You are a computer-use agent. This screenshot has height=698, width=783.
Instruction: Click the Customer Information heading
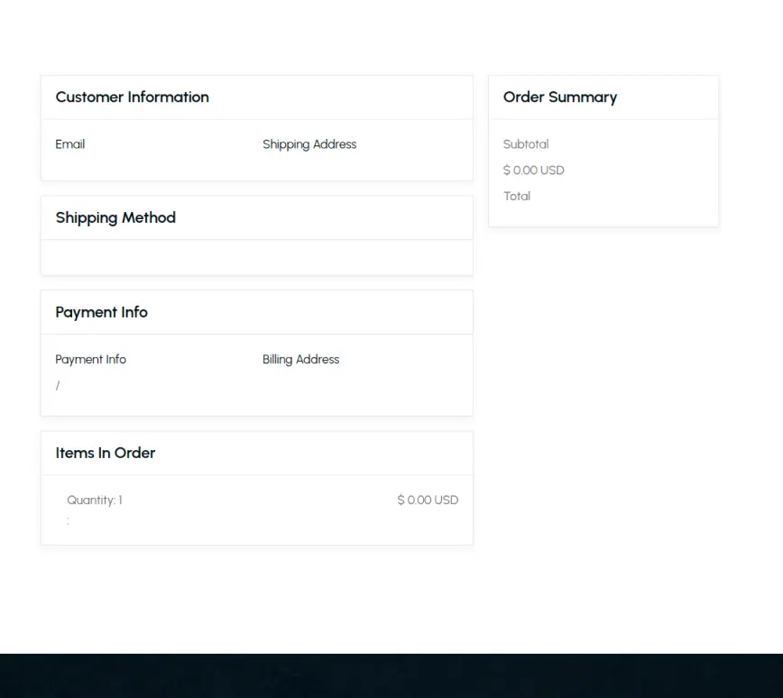[132, 96]
